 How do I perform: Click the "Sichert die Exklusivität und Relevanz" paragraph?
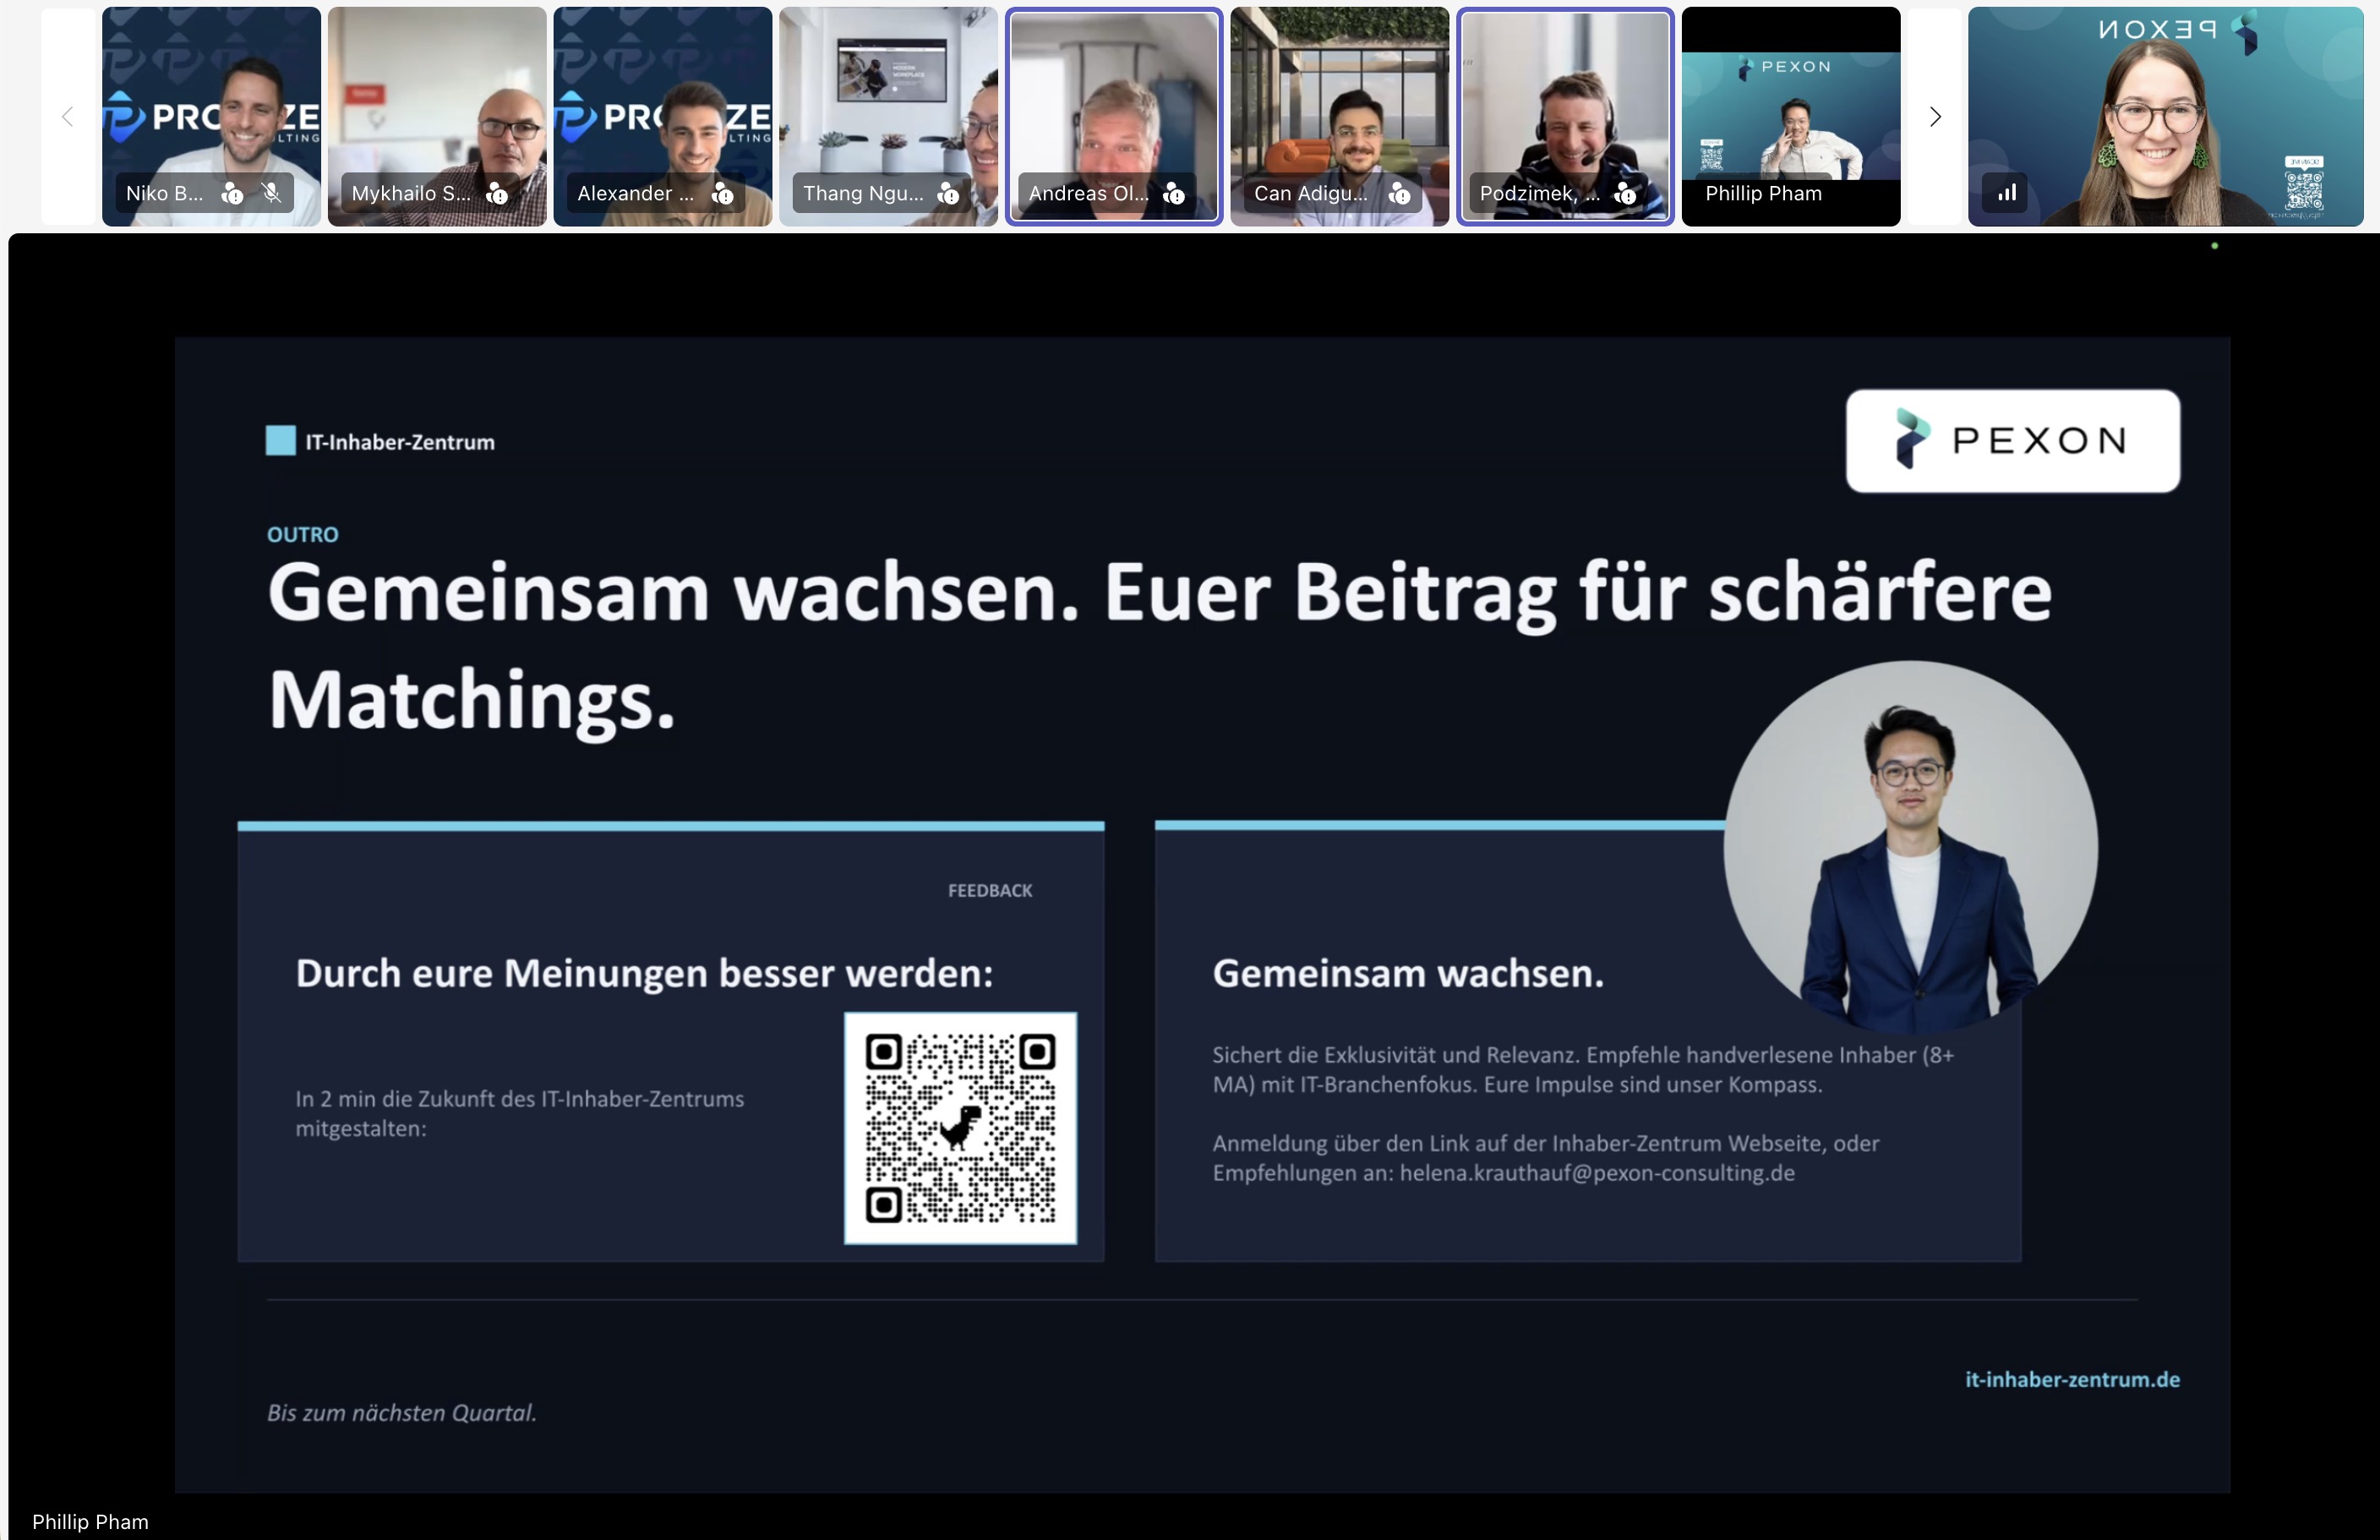(x=1583, y=1069)
